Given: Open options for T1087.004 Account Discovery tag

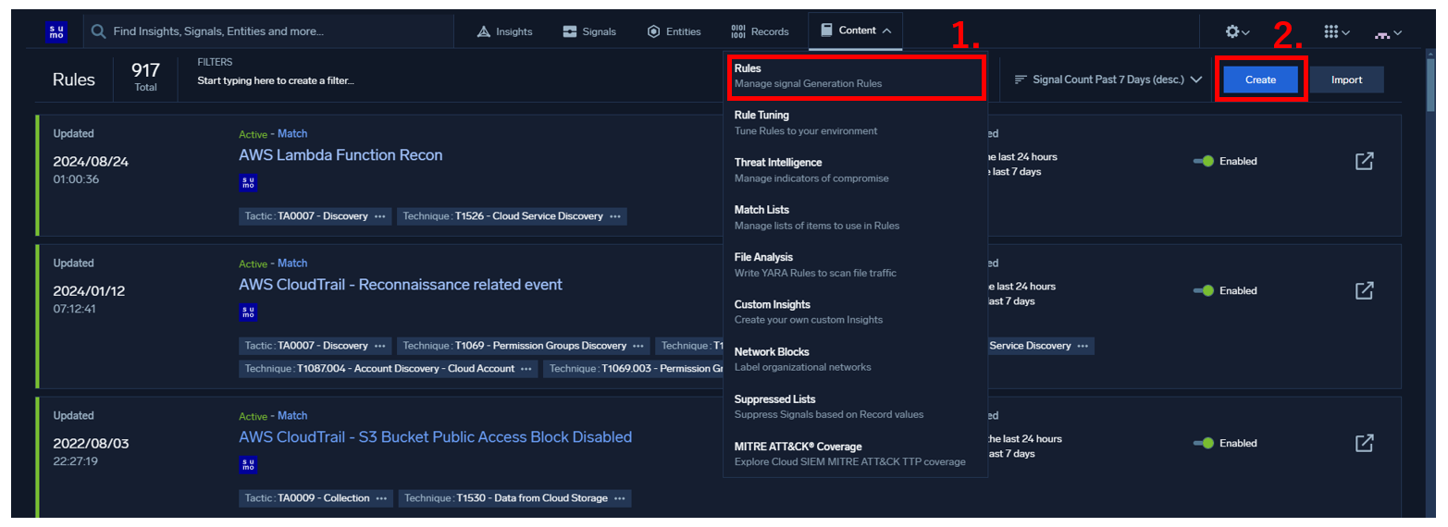Looking at the screenshot, I should pos(526,369).
